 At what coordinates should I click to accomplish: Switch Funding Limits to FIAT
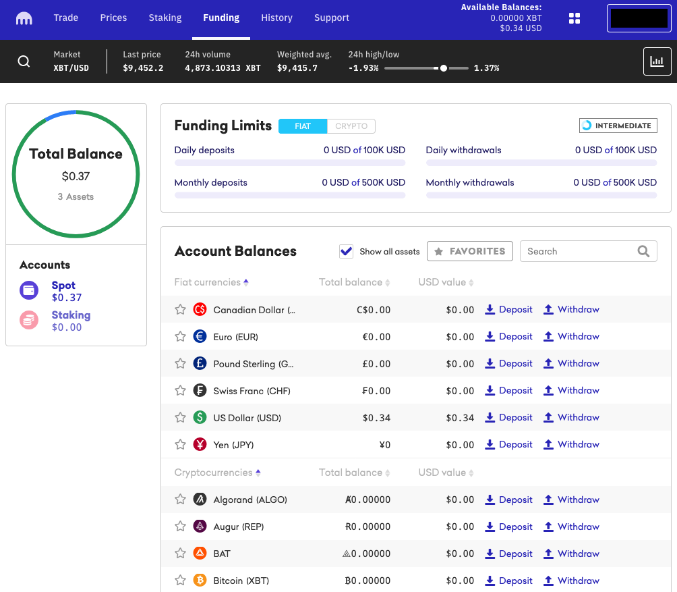[303, 126]
